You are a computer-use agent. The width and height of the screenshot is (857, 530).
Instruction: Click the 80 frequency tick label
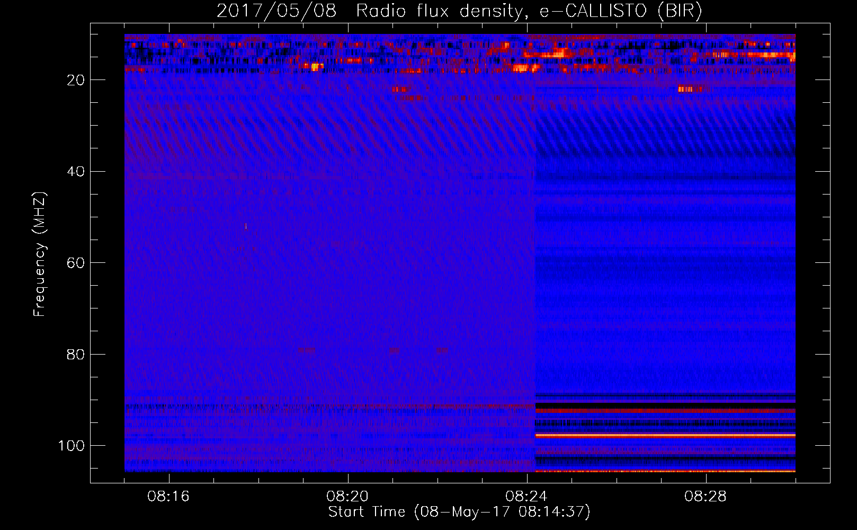click(x=76, y=354)
